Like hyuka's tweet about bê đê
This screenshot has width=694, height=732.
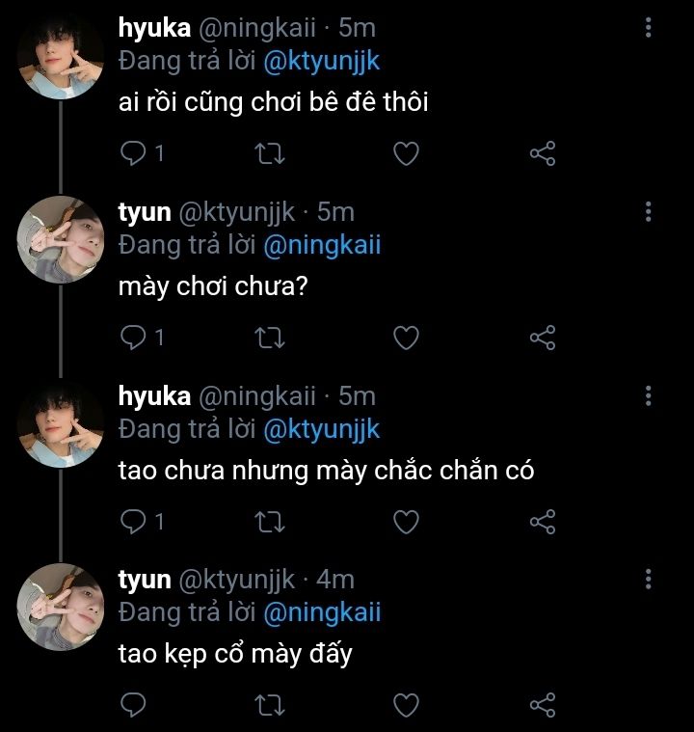point(407,153)
